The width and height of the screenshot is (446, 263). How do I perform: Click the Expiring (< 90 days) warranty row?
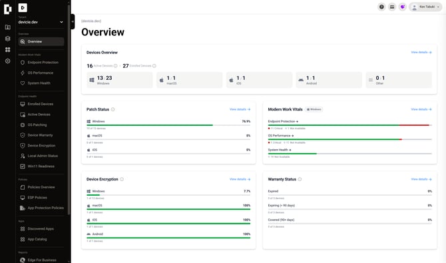coord(350,208)
